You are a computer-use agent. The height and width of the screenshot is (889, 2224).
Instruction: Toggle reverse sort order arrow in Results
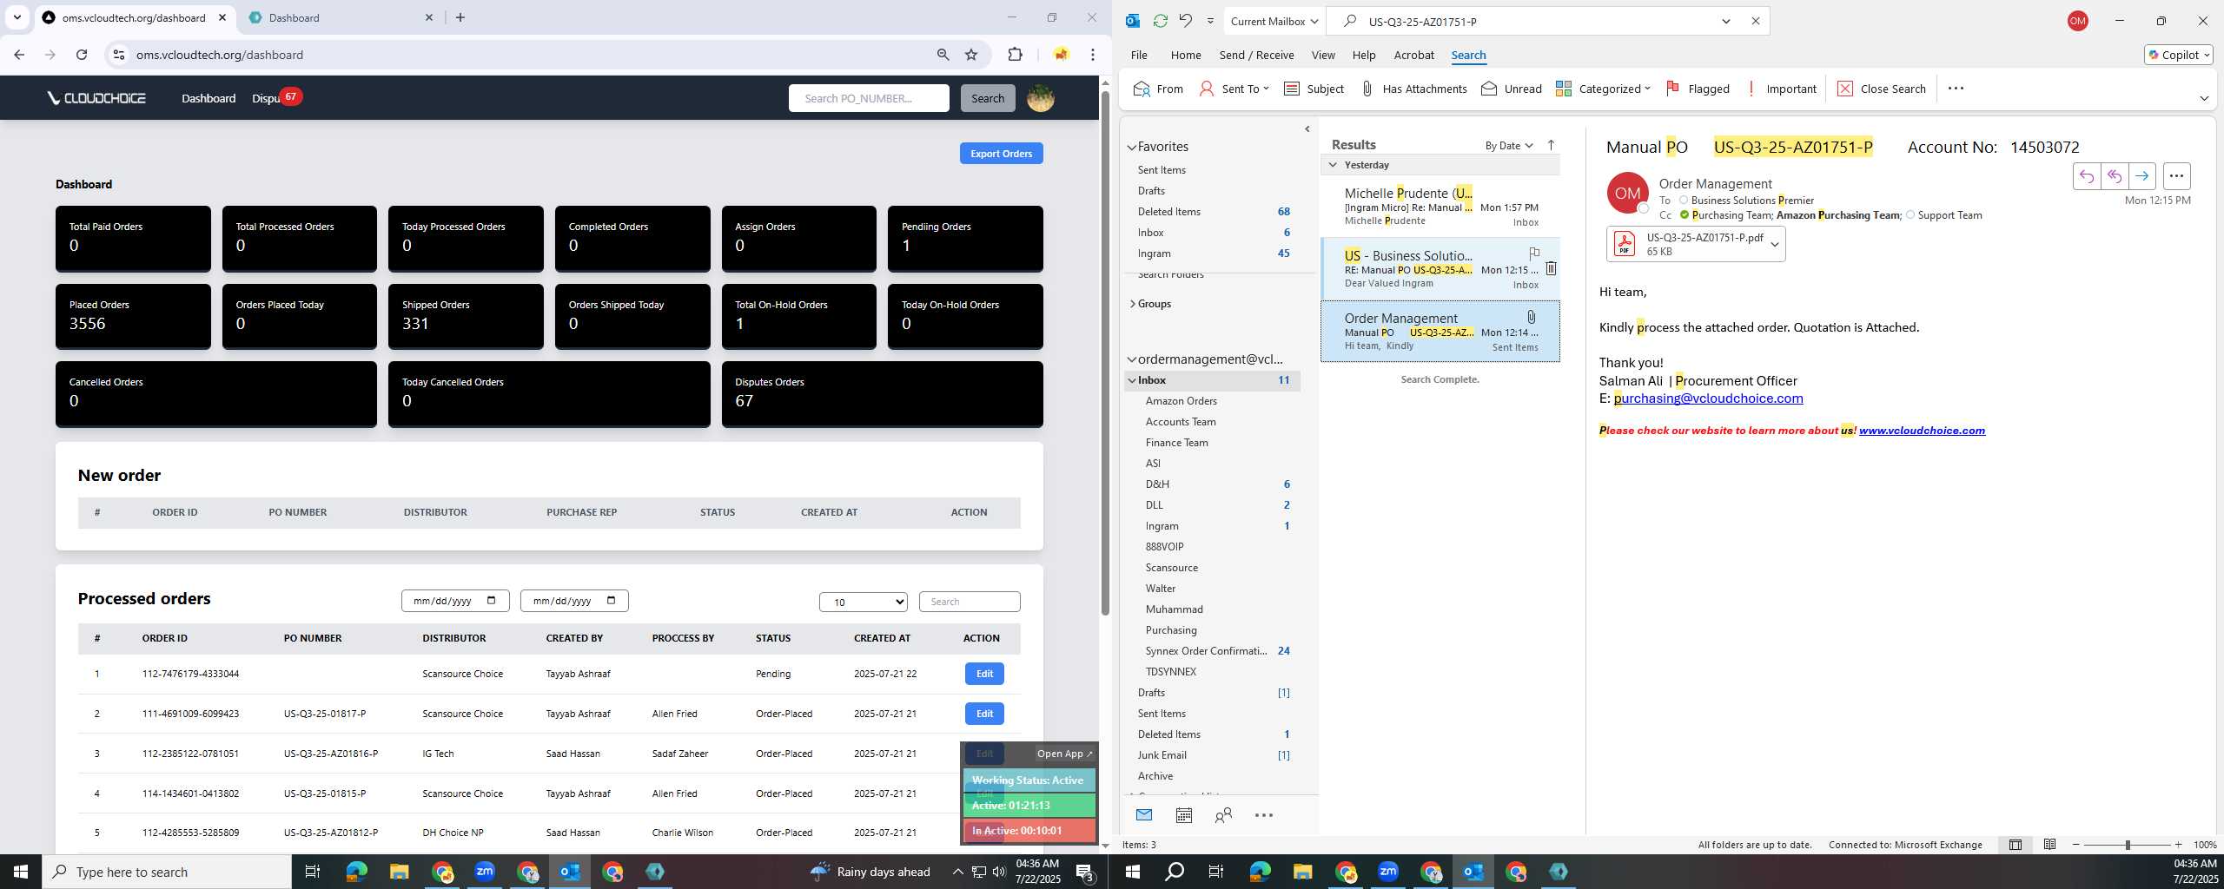1551,145
